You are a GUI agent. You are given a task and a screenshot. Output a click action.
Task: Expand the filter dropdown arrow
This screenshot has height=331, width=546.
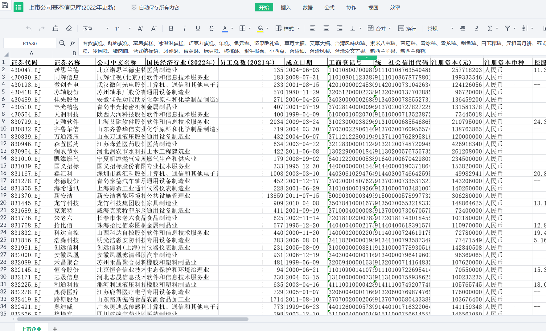click(515, 29)
